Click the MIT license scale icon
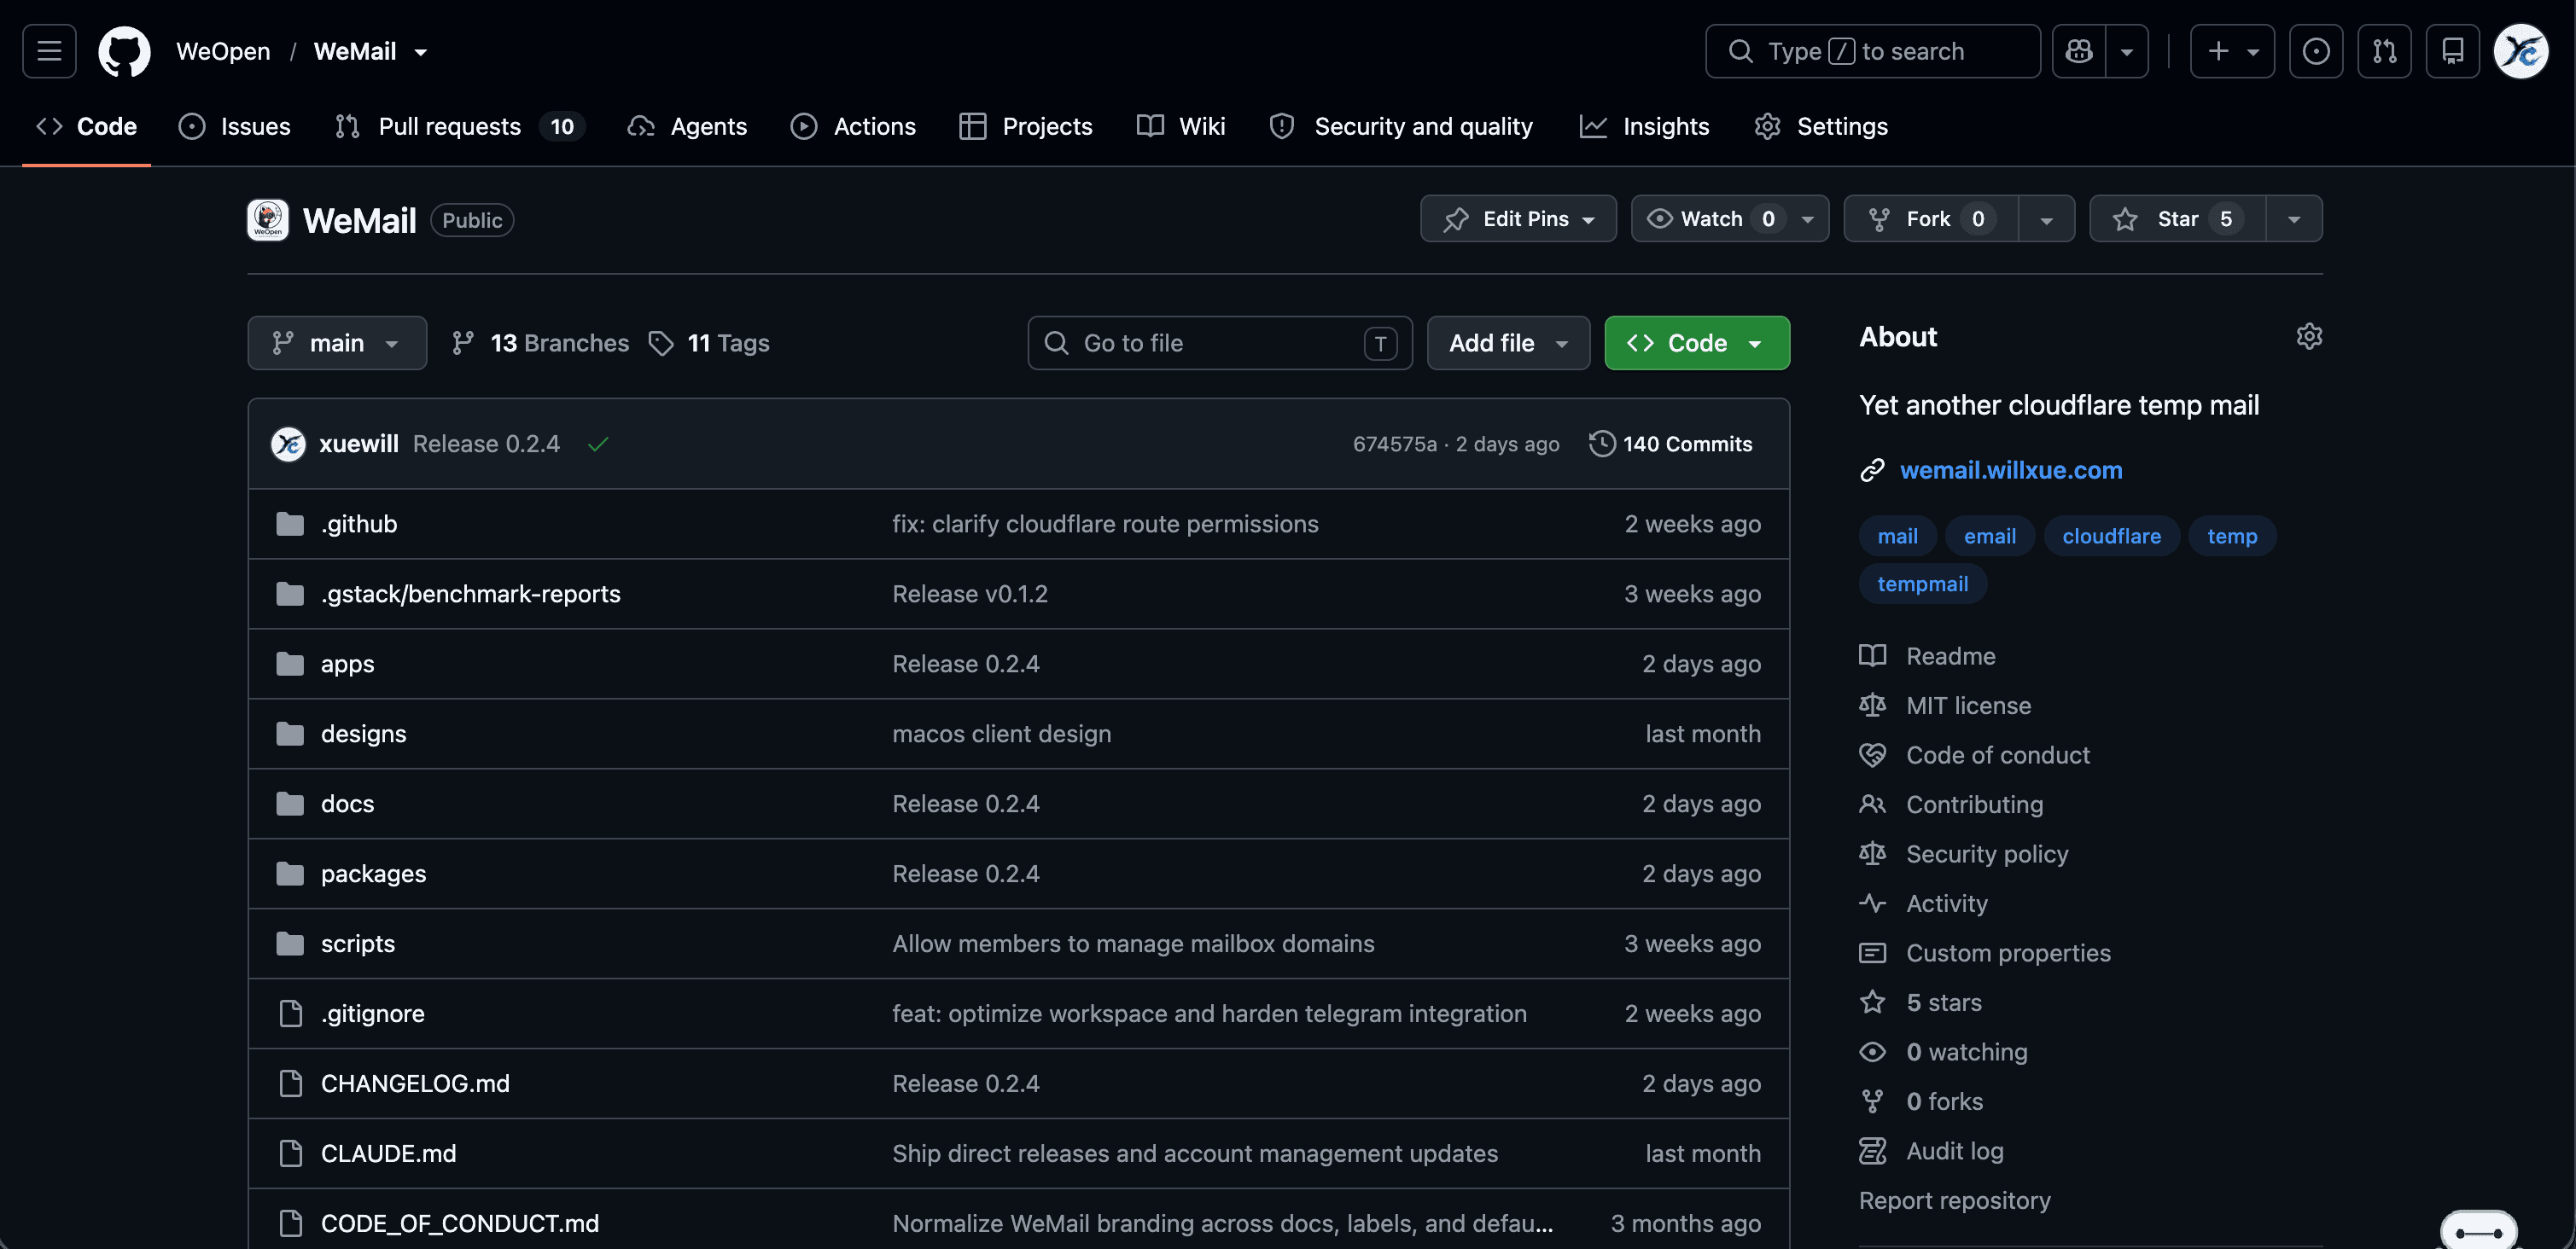Screen dimensions: 2576x1249 tap(1872, 706)
